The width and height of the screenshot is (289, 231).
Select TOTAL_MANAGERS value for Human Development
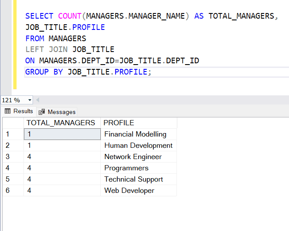pyautogui.click(x=62, y=145)
